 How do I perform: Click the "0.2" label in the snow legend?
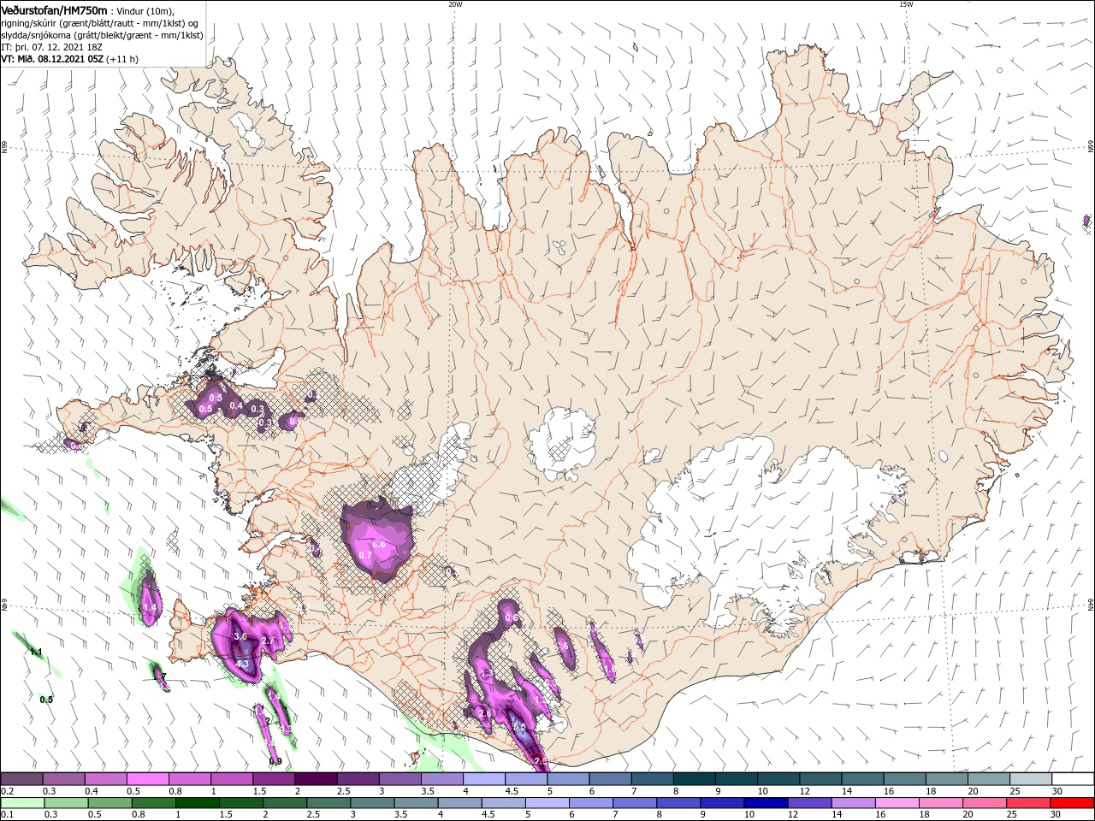point(7,791)
